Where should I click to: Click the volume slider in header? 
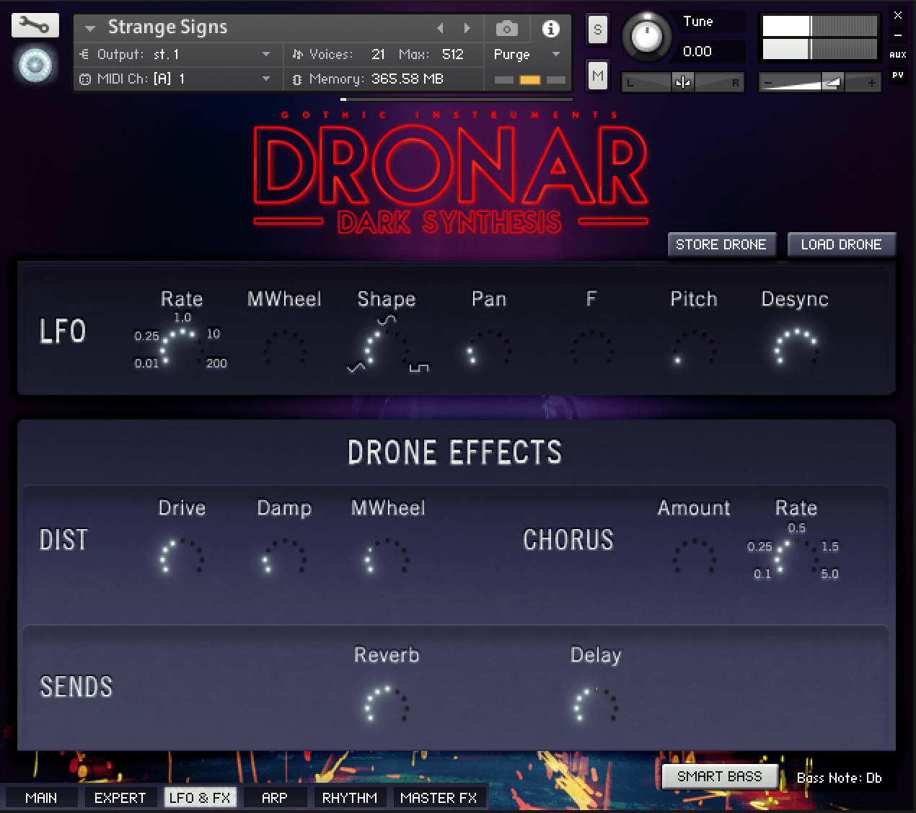[819, 83]
